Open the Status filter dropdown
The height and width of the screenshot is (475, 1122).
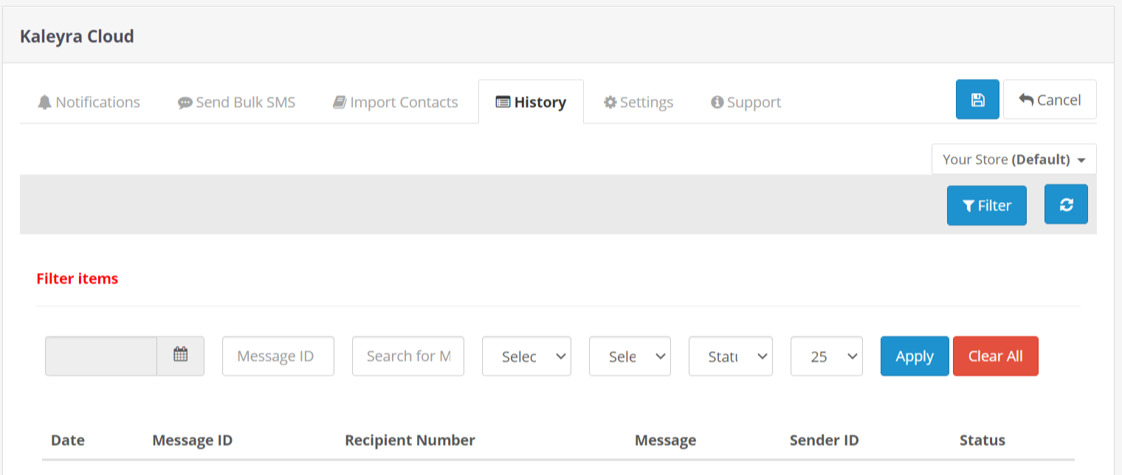pyautogui.click(x=730, y=356)
